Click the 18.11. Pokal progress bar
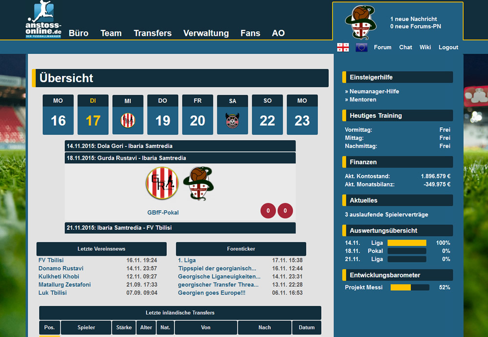 click(407, 251)
